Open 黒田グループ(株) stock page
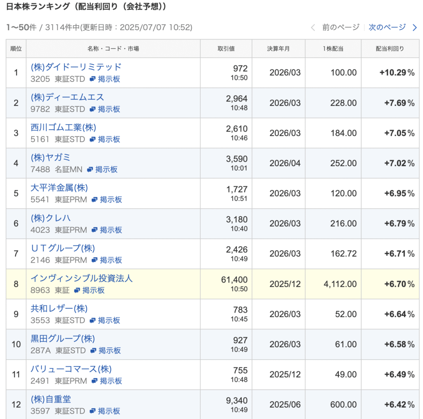Viewport: 423px width, 419px height. tap(63, 339)
